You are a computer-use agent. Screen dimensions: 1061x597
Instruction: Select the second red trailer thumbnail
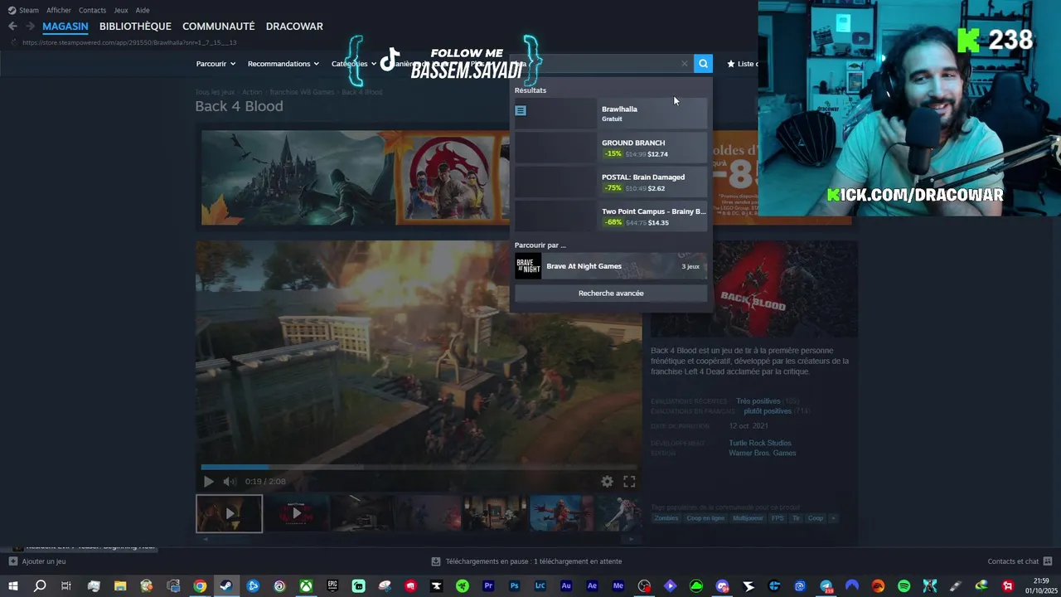coord(296,513)
